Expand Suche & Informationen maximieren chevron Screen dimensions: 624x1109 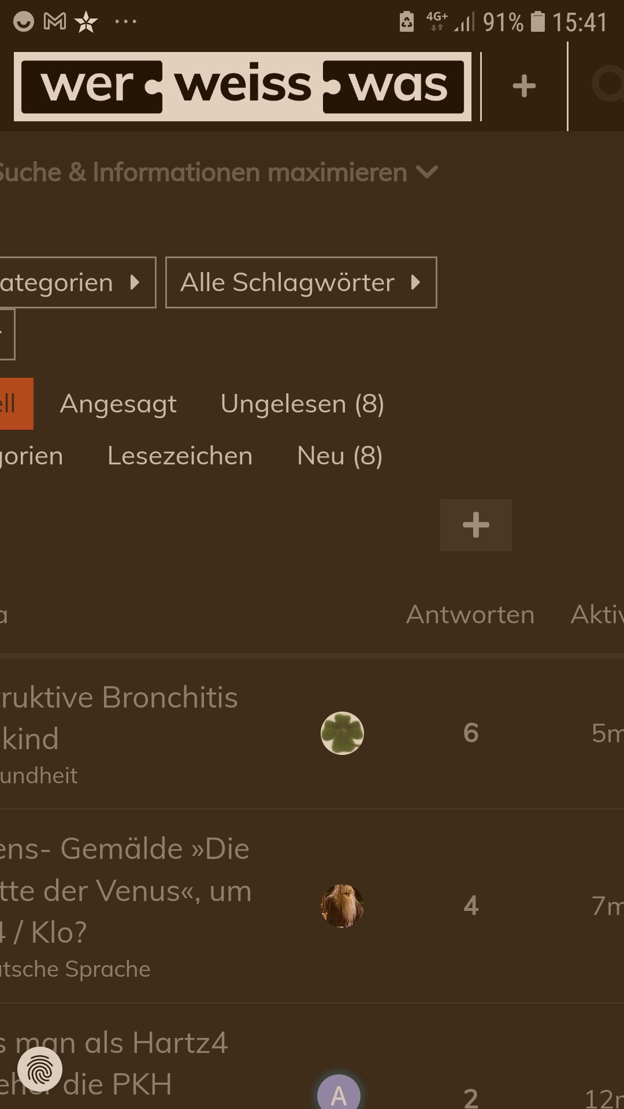tap(427, 172)
